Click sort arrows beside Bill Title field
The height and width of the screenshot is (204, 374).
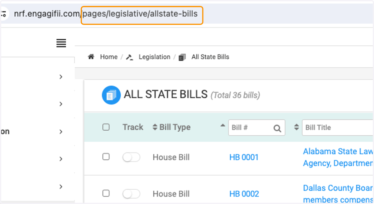(297, 127)
